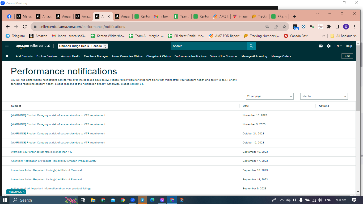Open the Windows notification center icon
Image resolution: width=363 pixels, height=204 pixels.
click(354, 200)
